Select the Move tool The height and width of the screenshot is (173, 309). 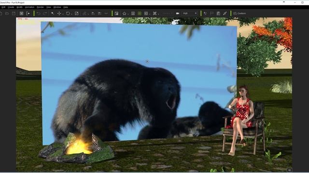[x=59, y=13]
